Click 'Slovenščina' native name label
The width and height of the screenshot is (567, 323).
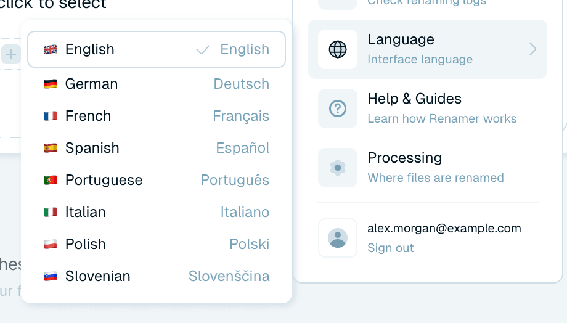tap(229, 276)
